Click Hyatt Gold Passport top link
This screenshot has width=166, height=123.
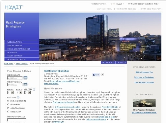click(151, 9)
